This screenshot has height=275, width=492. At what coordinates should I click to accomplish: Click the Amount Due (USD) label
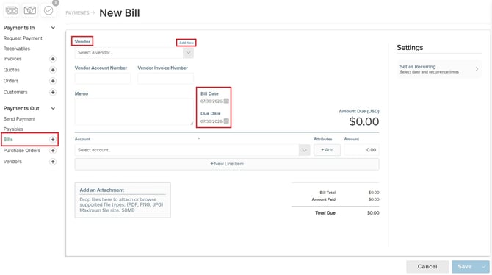[x=359, y=111]
